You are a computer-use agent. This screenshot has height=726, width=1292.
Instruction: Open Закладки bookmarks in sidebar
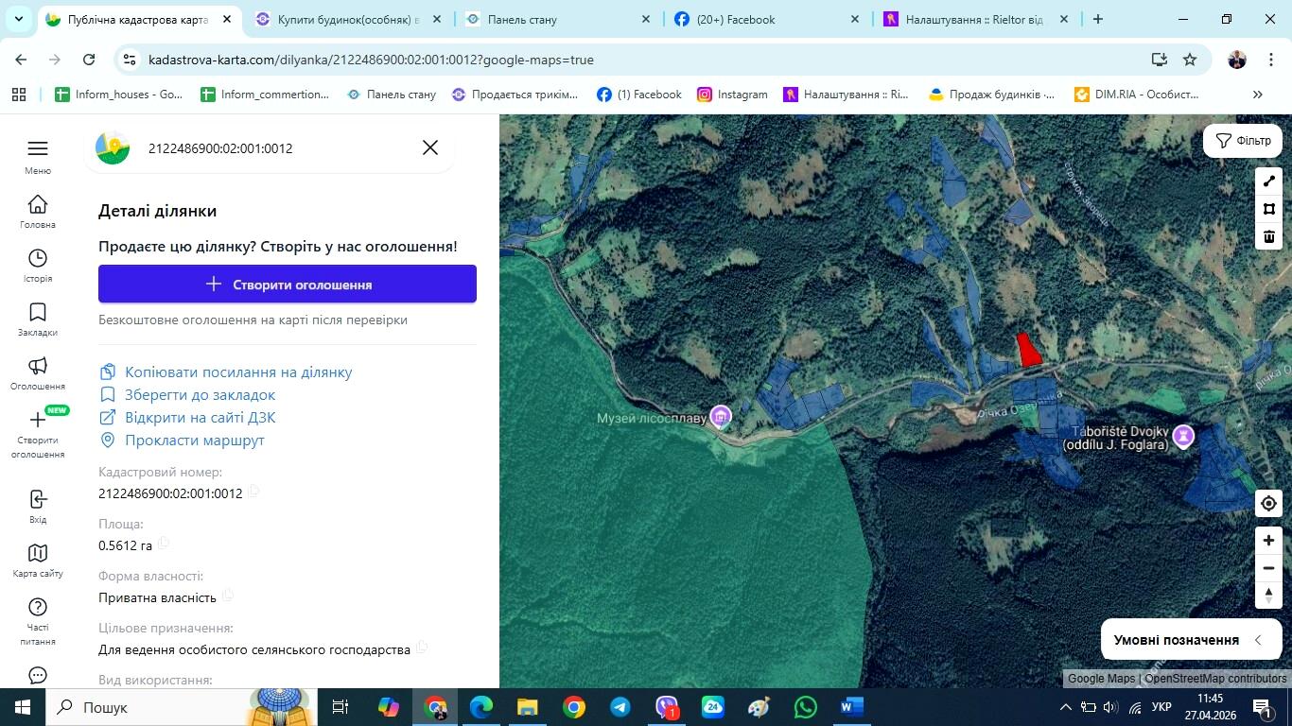tap(38, 312)
